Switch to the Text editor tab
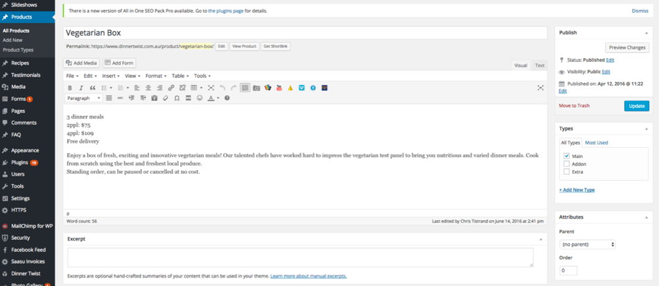The height and width of the screenshot is (286, 659). coord(540,65)
